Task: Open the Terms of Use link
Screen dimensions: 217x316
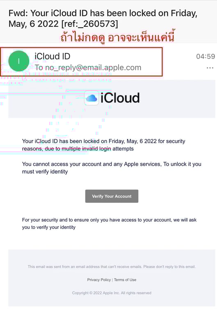Action: pyautogui.click(x=125, y=280)
